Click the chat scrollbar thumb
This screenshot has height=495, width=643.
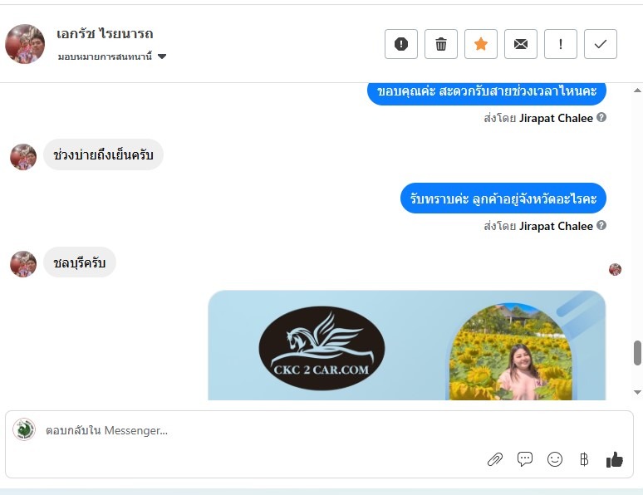pos(637,353)
